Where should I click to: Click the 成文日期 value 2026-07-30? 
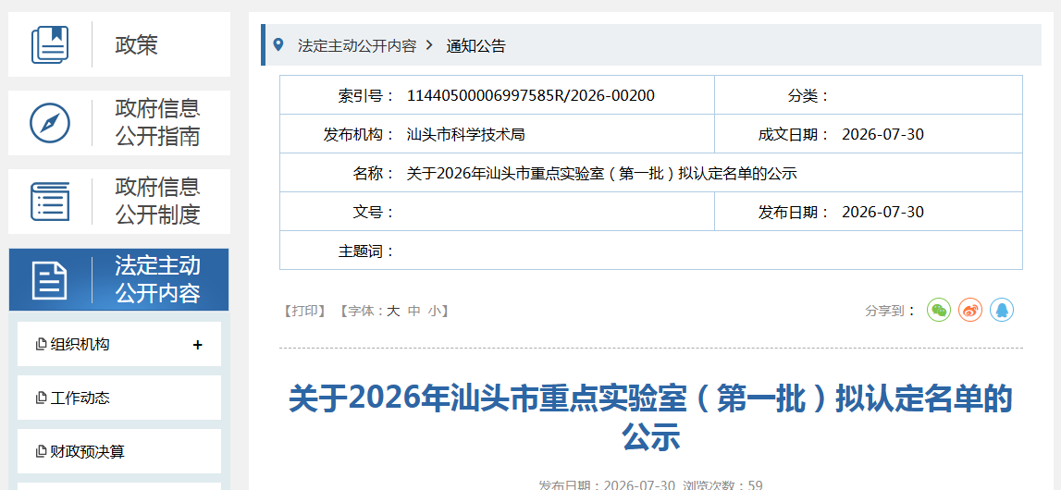point(882,134)
